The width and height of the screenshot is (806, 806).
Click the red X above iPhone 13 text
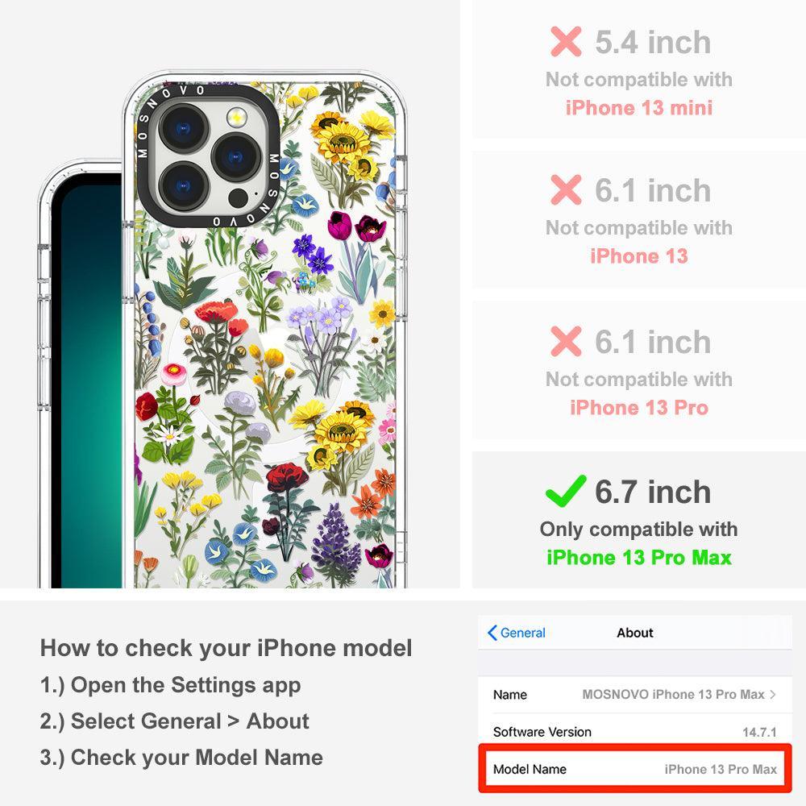tap(566, 189)
